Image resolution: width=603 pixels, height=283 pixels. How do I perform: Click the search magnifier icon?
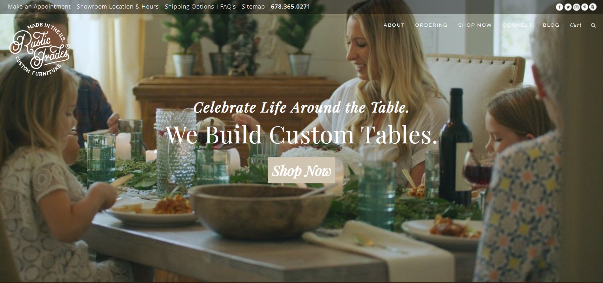[x=593, y=25]
